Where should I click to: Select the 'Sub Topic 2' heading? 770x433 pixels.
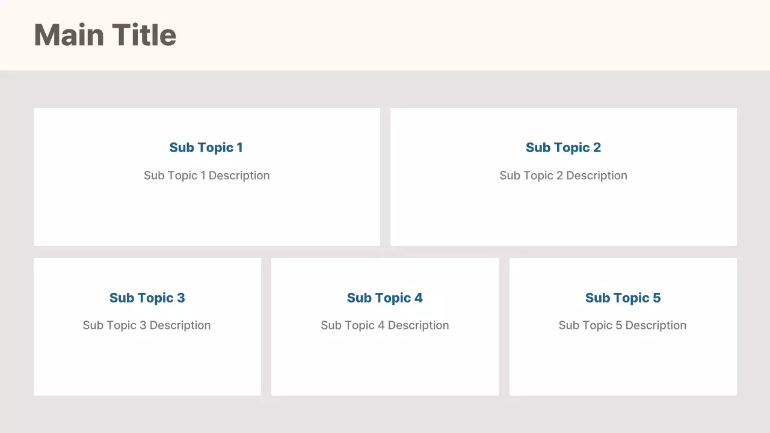pyautogui.click(x=563, y=147)
